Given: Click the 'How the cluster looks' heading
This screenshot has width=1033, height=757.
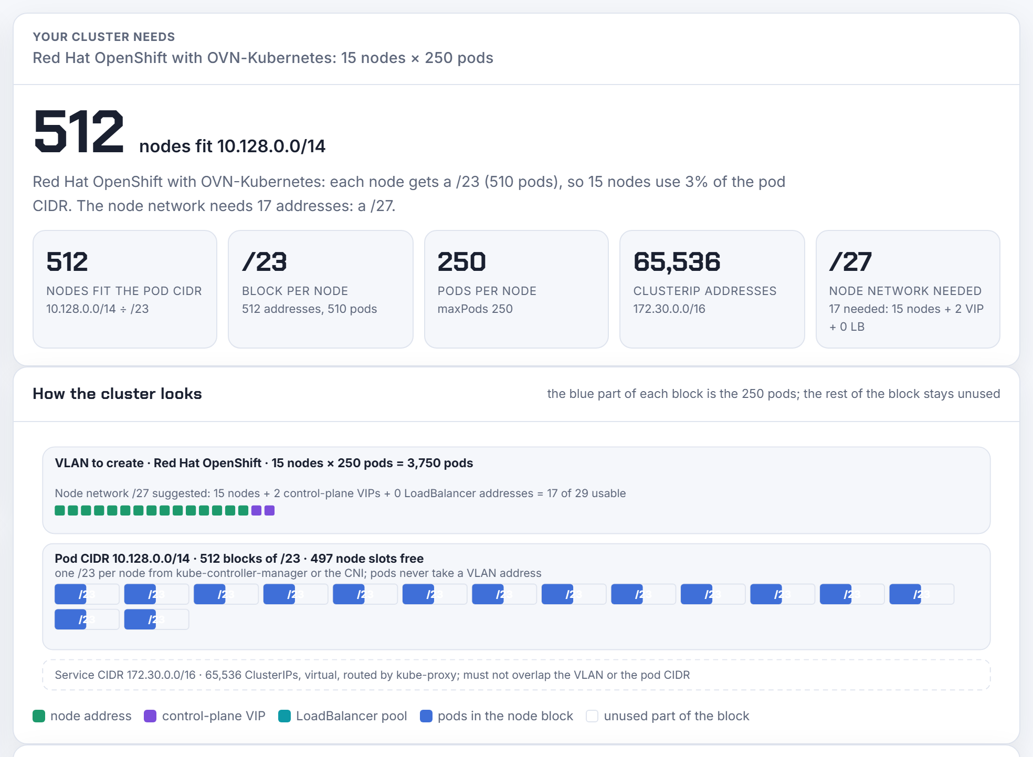Looking at the screenshot, I should click(x=117, y=394).
